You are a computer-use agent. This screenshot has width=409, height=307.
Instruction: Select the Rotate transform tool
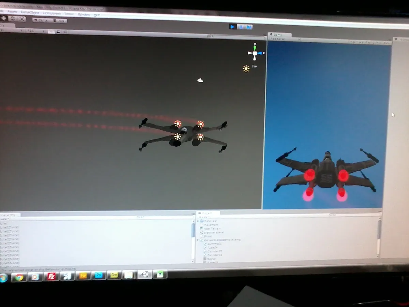(x=13, y=18)
